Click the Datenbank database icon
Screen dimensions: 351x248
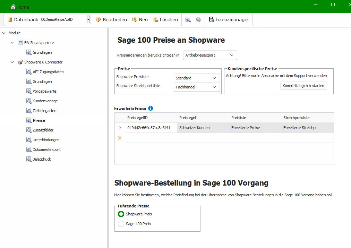pos(10,19)
